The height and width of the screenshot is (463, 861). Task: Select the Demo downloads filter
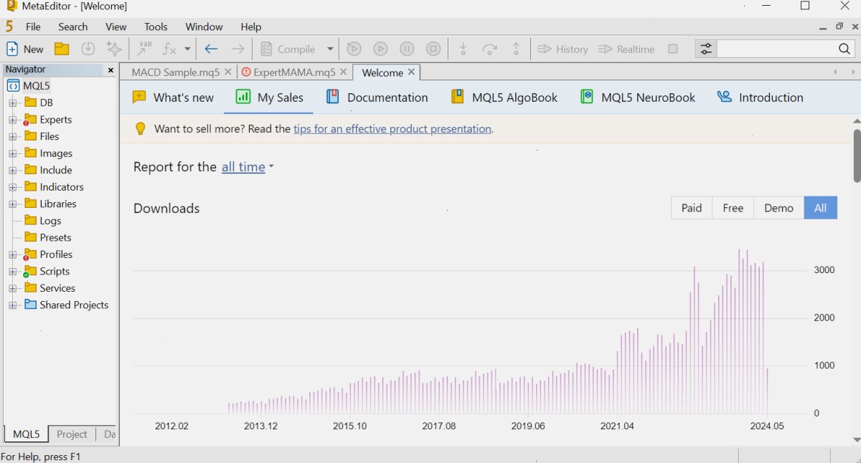(x=778, y=208)
